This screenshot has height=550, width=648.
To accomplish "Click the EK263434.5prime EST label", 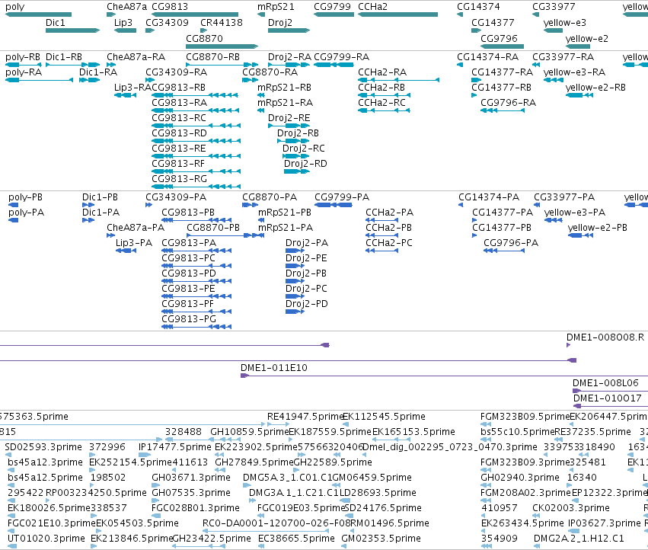I will point(522,523).
